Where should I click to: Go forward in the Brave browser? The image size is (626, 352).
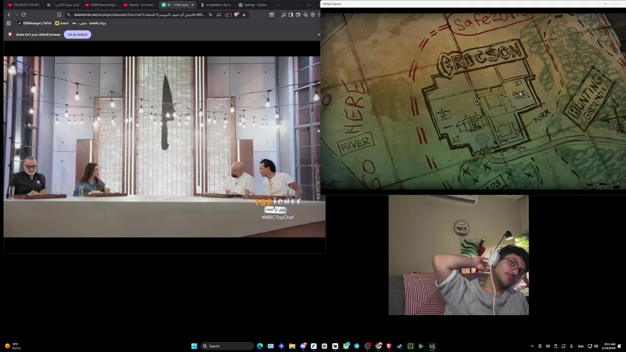(x=16, y=15)
